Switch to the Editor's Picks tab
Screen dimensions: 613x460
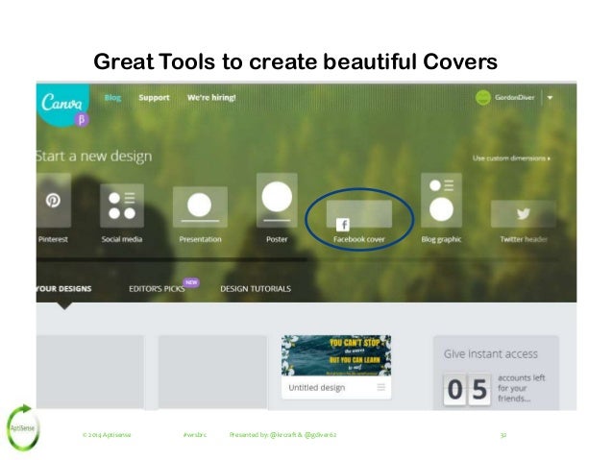157,289
